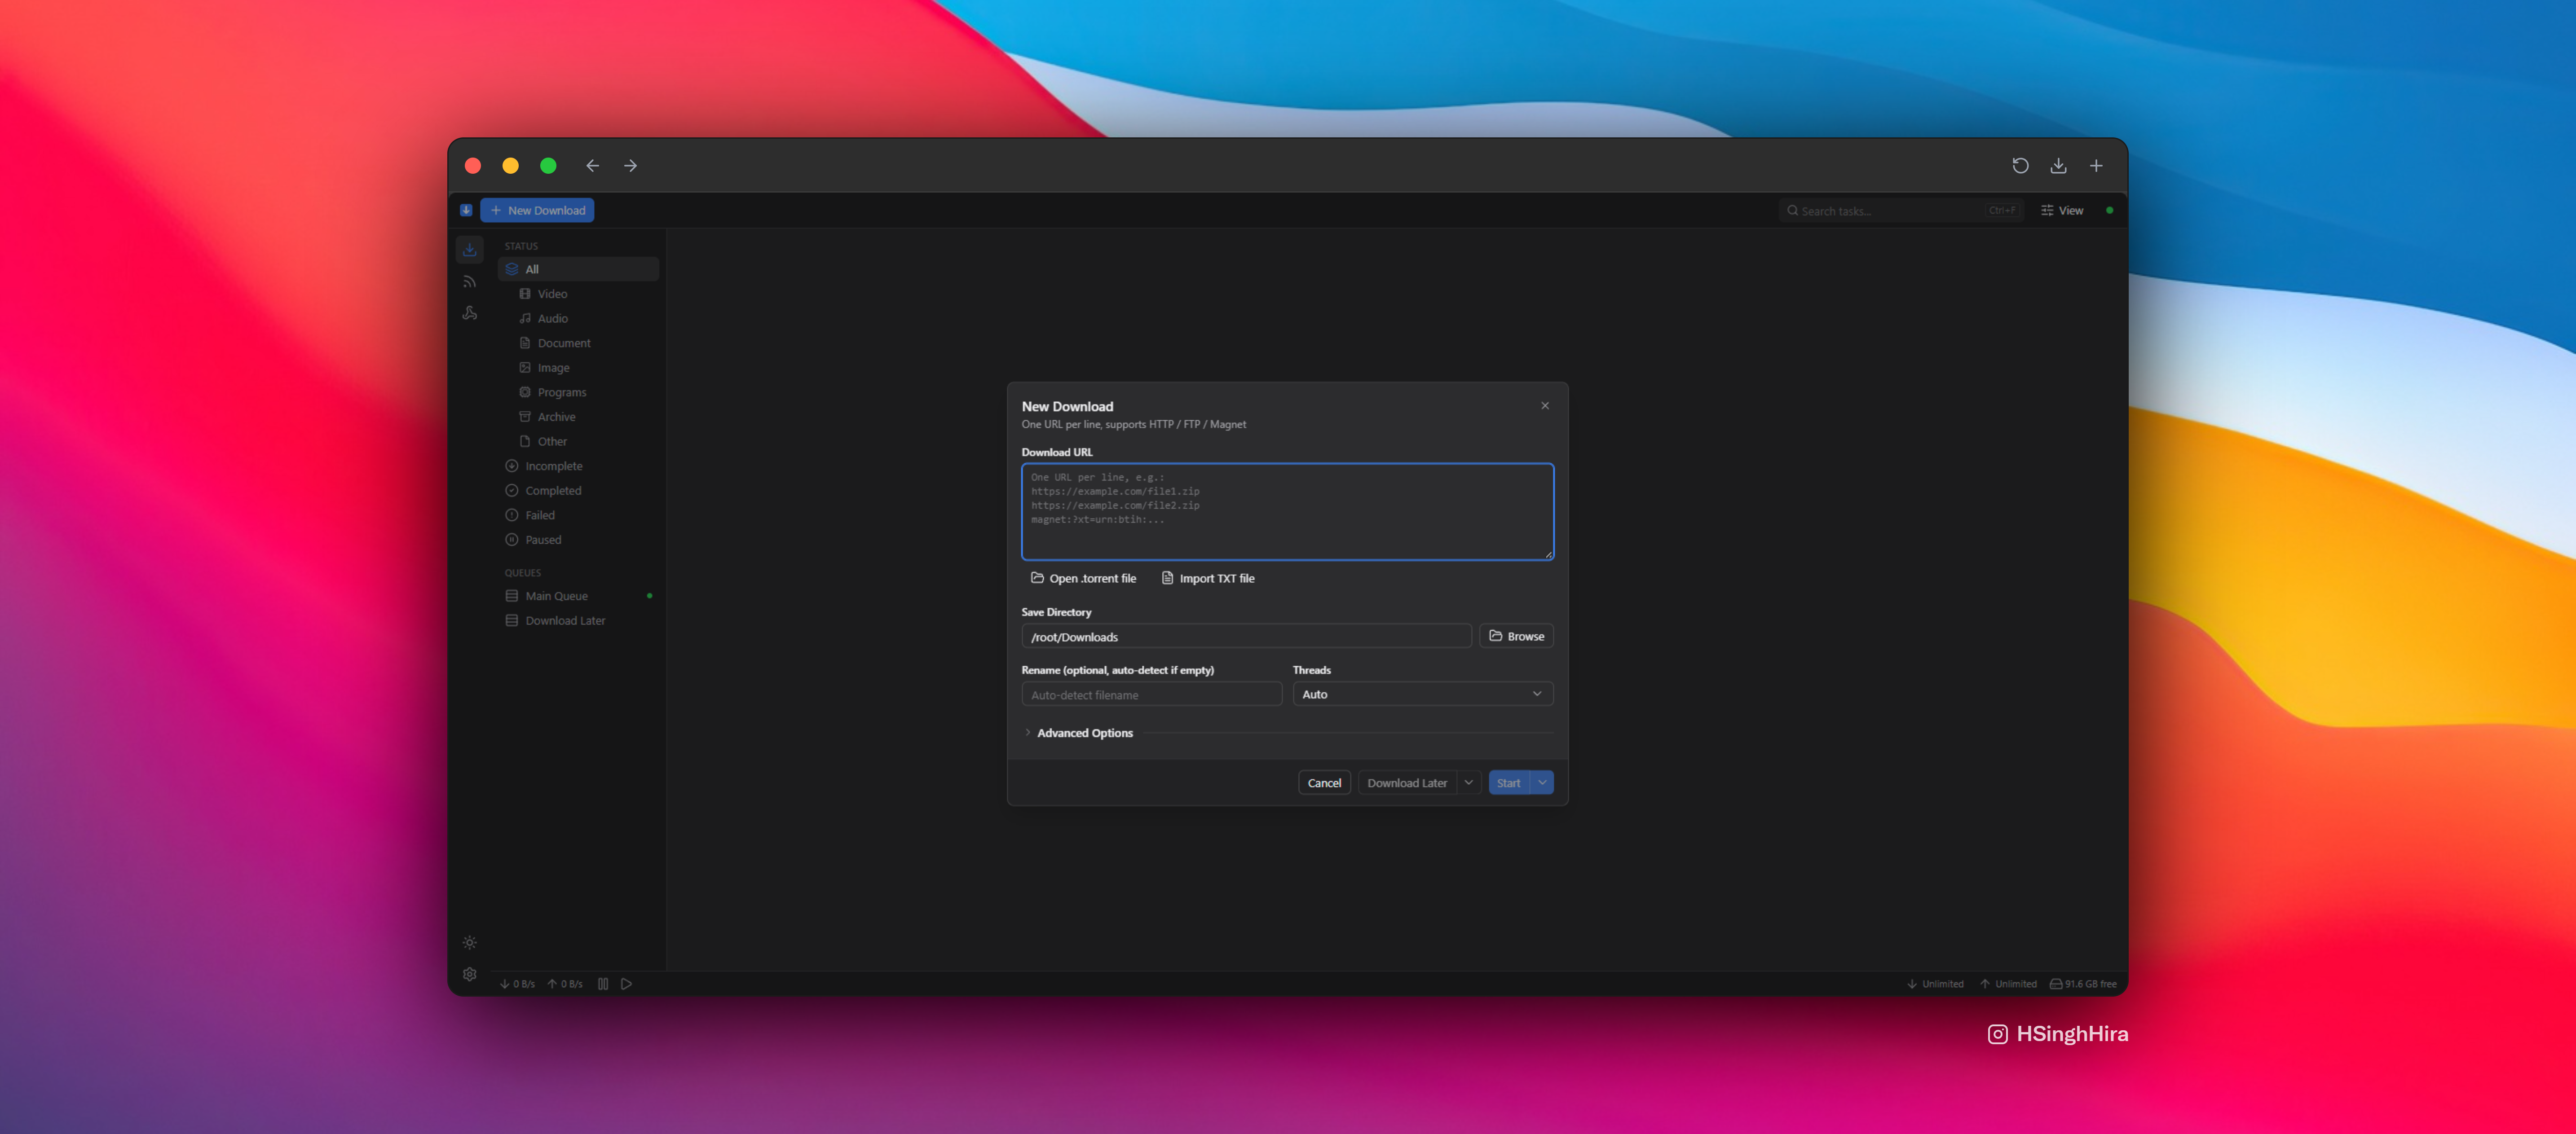Click the Browse directory button
The width and height of the screenshot is (2576, 1134).
1517,636
